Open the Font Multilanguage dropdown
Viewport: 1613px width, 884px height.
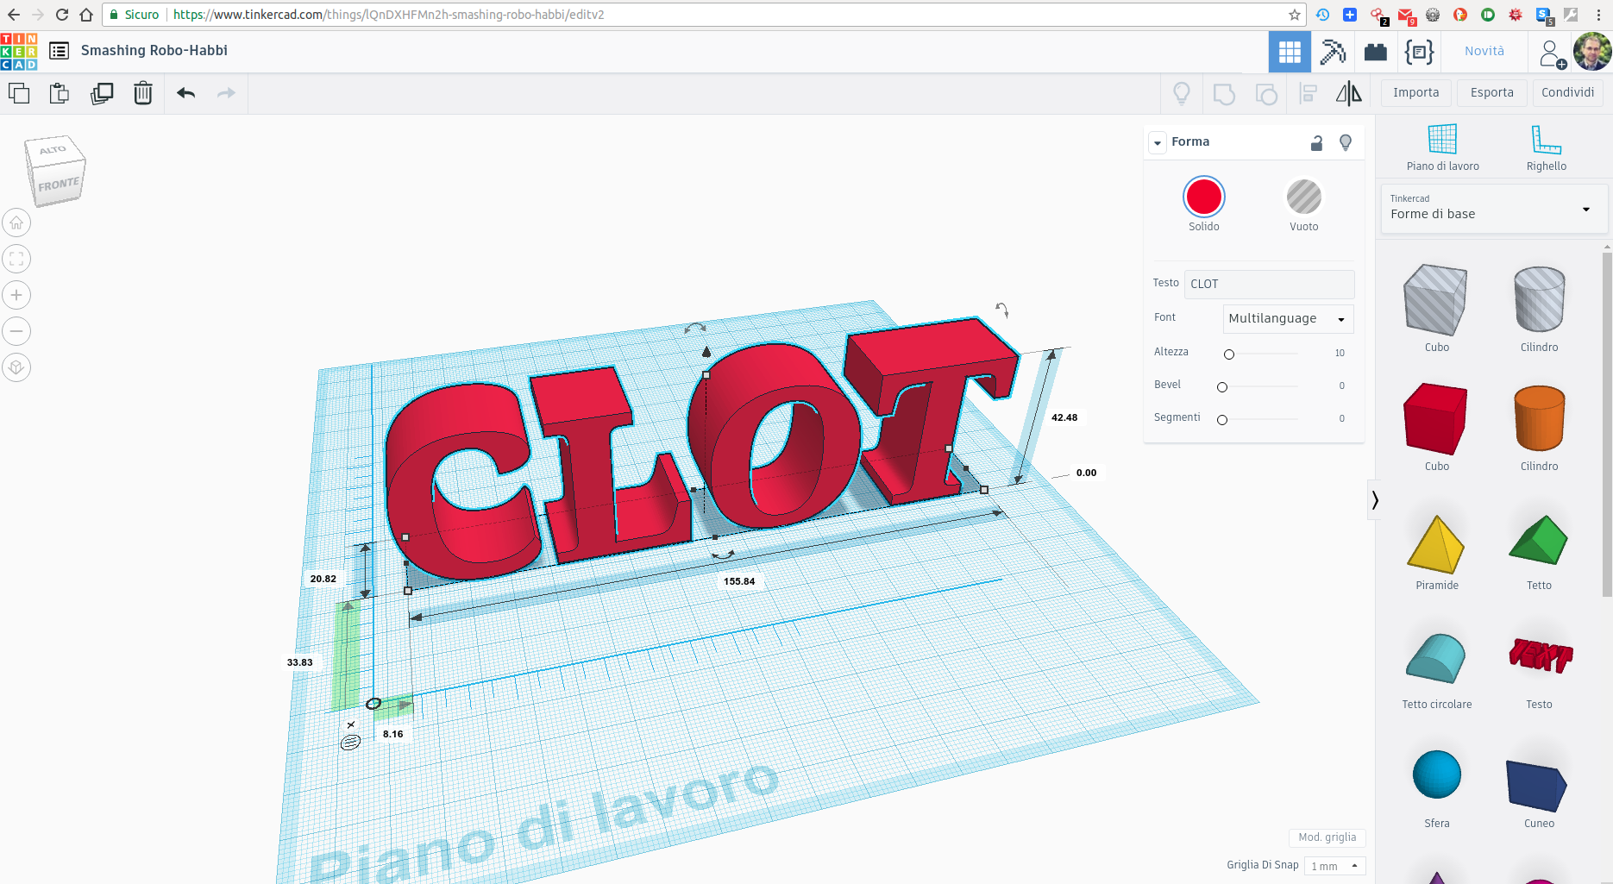coord(1288,318)
